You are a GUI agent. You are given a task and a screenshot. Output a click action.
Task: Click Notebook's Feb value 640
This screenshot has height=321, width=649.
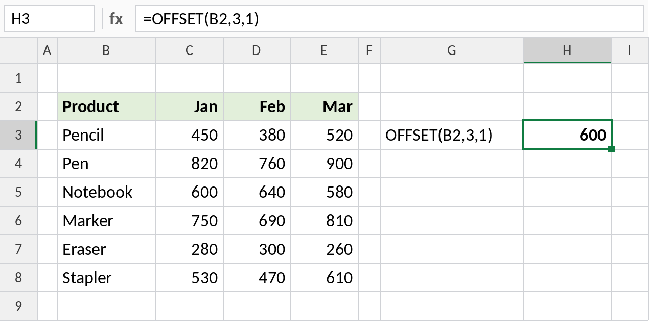[x=257, y=192]
